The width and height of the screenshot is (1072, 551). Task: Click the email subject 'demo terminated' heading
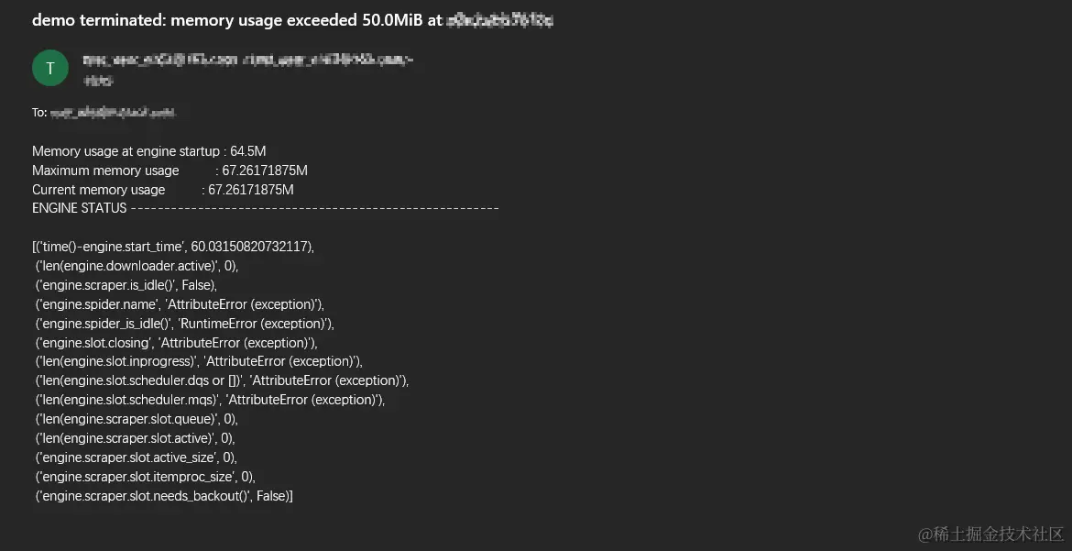[292, 20]
